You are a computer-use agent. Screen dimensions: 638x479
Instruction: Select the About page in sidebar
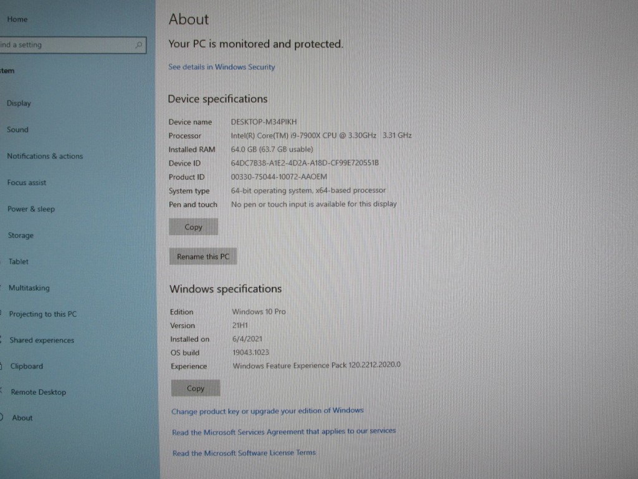22,418
